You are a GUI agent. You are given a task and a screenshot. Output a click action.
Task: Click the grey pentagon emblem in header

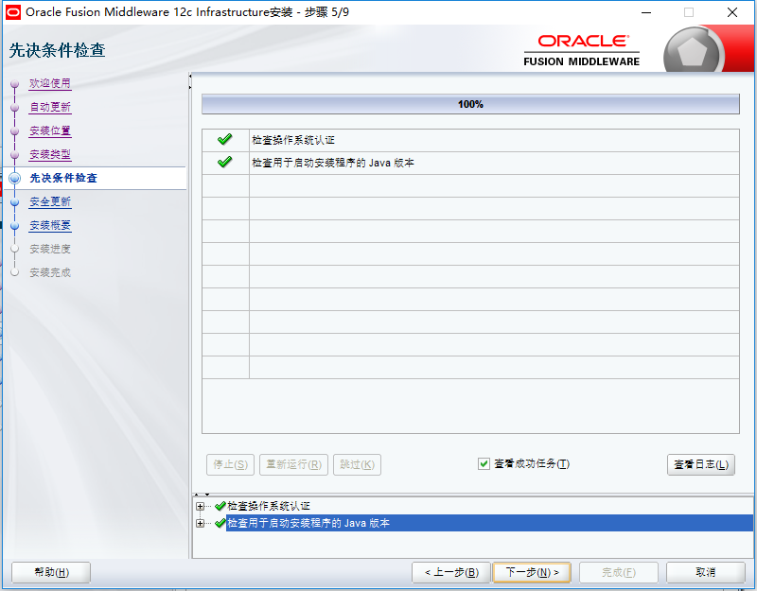pyautogui.click(x=693, y=52)
